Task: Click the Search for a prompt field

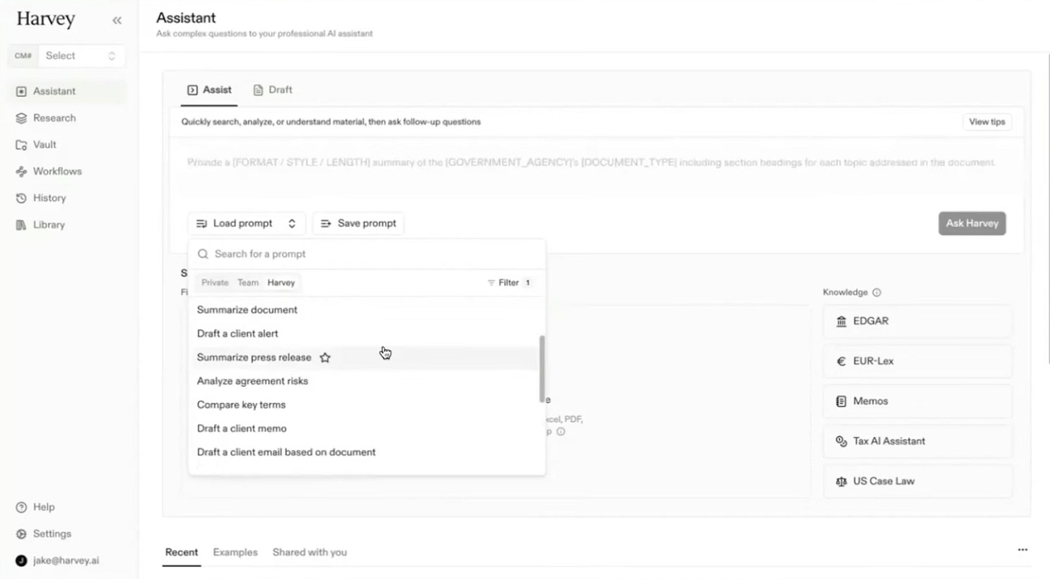Action: pos(367,254)
